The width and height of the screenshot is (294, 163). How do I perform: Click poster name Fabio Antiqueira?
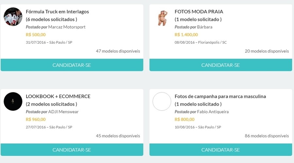(213, 112)
